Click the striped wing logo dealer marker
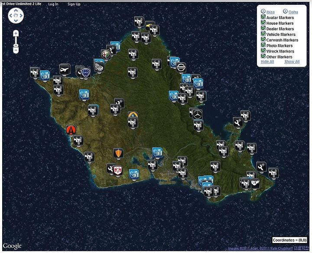312x253 pixels. (x=99, y=67)
